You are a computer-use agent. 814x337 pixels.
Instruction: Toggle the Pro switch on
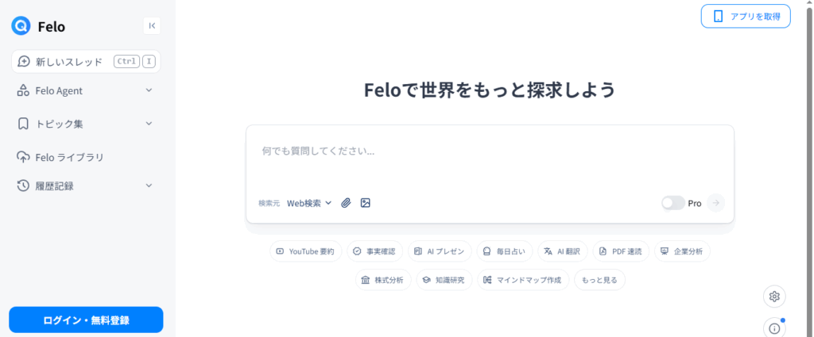click(x=673, y=203)
